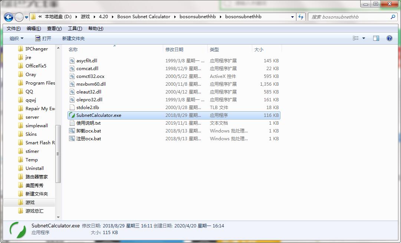
Task: Click the Boson Subnet Calculator breadcrumb segment
Action: tap(144, 17)
